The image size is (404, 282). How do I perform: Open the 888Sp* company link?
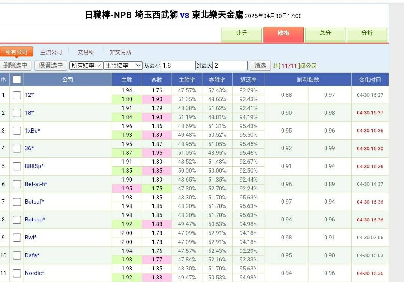pyautogui.click(x=34, y=166)
